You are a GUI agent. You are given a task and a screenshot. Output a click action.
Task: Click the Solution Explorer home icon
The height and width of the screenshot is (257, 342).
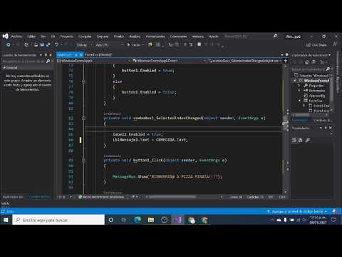click(307, 62)
